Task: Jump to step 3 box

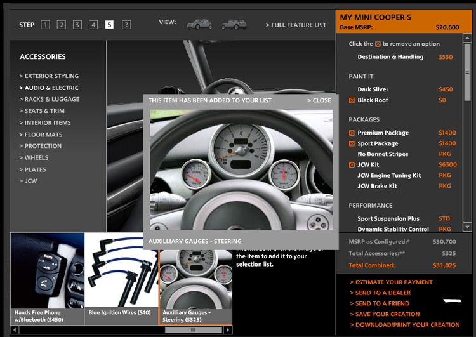Action: tap(77, 25)
